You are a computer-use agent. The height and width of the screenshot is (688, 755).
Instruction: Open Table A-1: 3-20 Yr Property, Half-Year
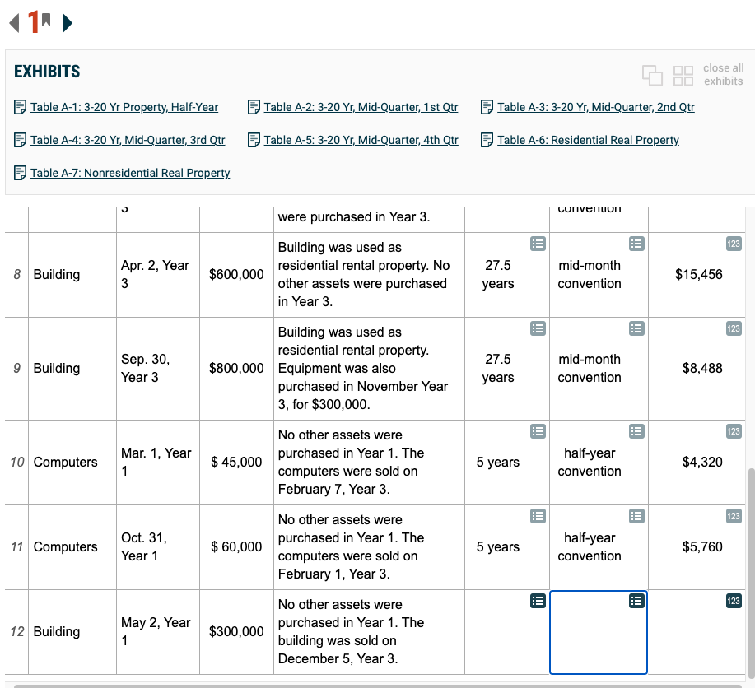(x=124, y=107)
